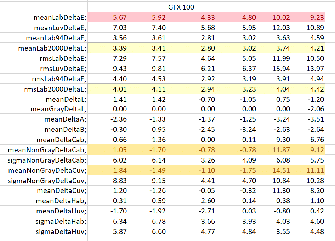Click -2.45 in the meanDeltaB row
The image size is (335, 241).
click(x=206, y=129)
